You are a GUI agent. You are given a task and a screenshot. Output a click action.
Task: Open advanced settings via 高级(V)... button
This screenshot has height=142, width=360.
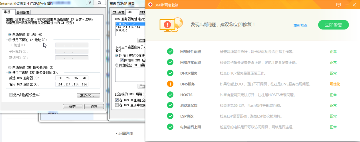click(88, 96)
